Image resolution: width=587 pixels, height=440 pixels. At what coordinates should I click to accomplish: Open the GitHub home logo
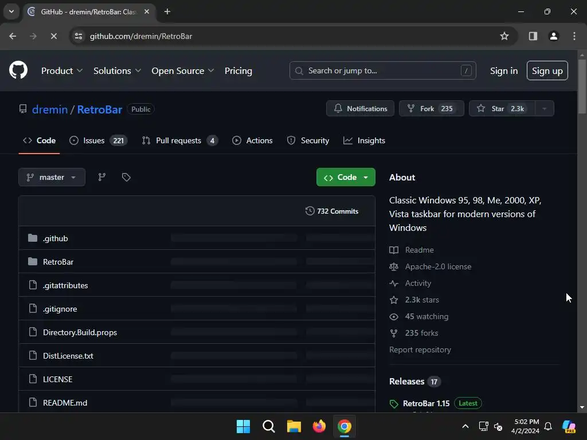(x=18, y=70)
